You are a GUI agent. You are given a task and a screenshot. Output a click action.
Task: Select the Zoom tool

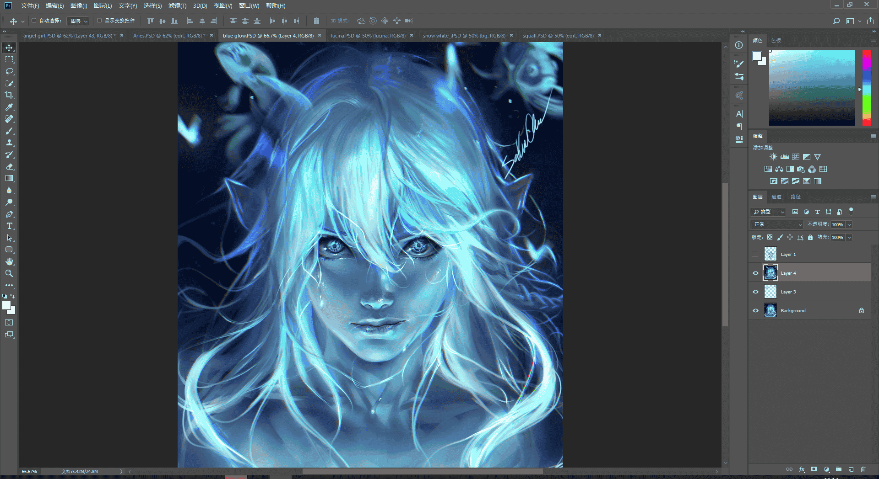click(x=9, y=273)
